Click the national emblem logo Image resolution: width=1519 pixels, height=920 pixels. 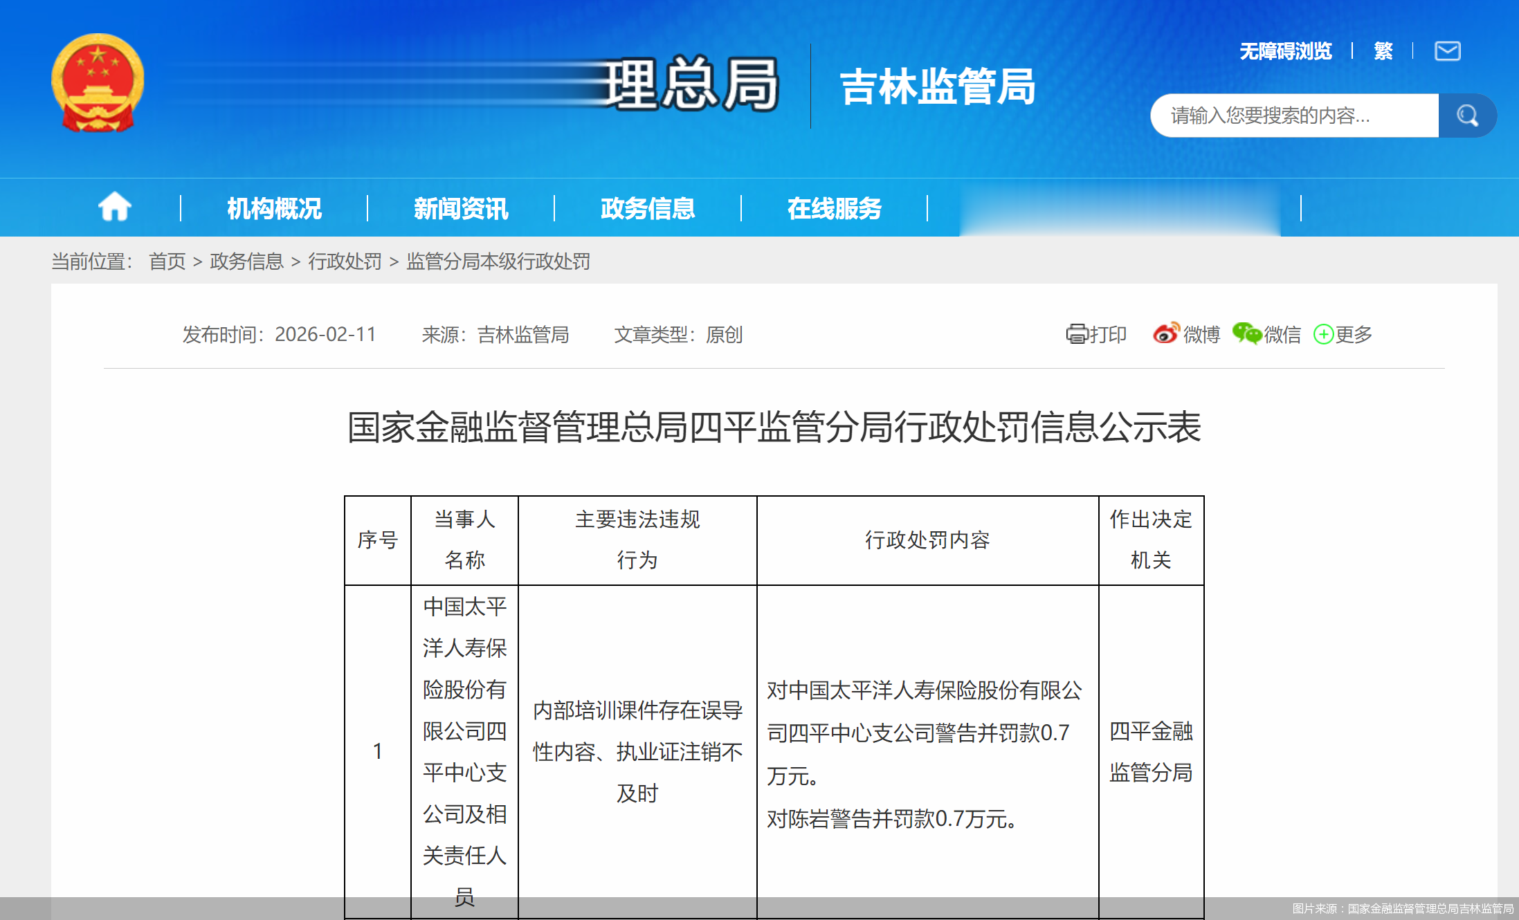(98, 83)
